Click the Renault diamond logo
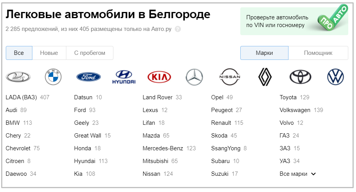 point(265,77)
